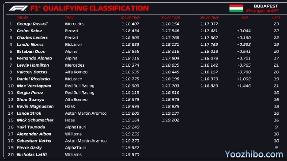Open the #HungarianGP hashtag
This screenshot has height=161, width=287.
tap(262, 11)
